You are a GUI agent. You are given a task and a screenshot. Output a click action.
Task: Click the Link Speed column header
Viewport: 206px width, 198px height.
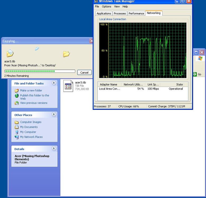coord(153,84)
